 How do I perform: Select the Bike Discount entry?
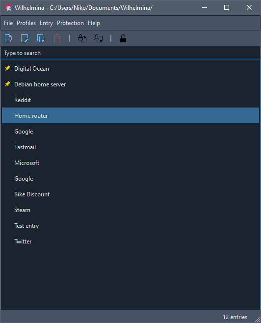tap(130, 194)
